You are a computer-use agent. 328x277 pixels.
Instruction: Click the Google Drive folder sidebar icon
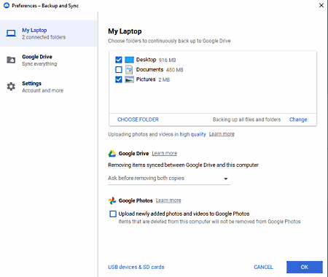click(x=11, y=60)
